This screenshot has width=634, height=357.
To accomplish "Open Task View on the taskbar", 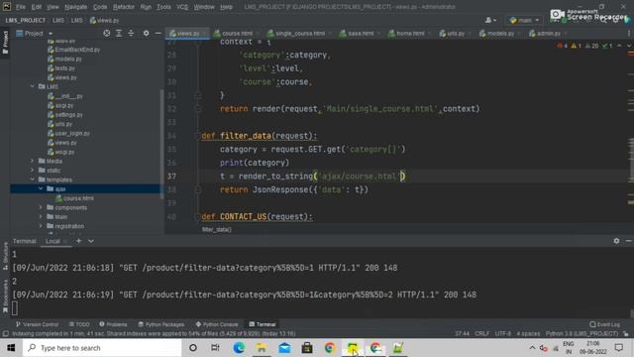I will click(x=215, y=348).
